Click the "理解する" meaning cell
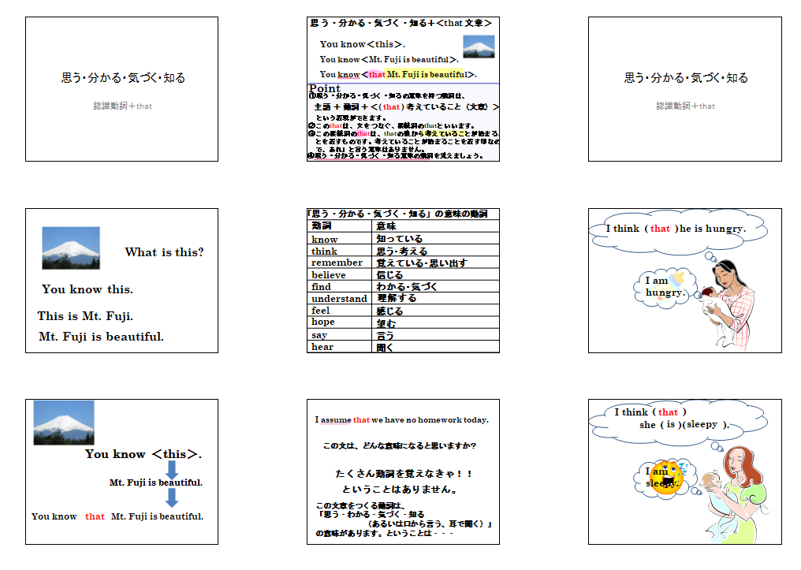 tap(435, 298)
